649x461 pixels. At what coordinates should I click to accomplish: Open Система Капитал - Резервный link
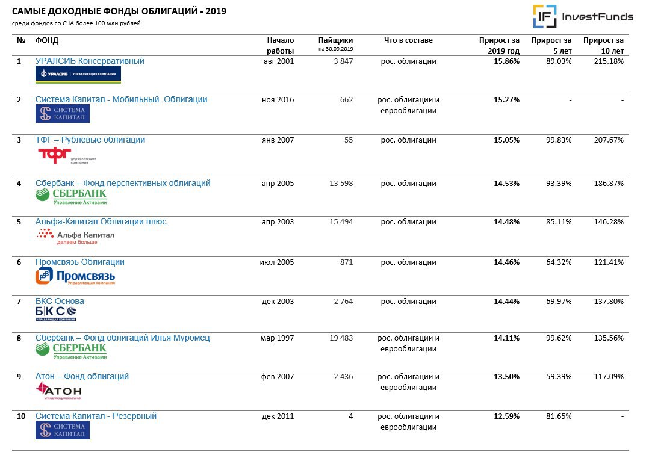(x=96, y=416)
